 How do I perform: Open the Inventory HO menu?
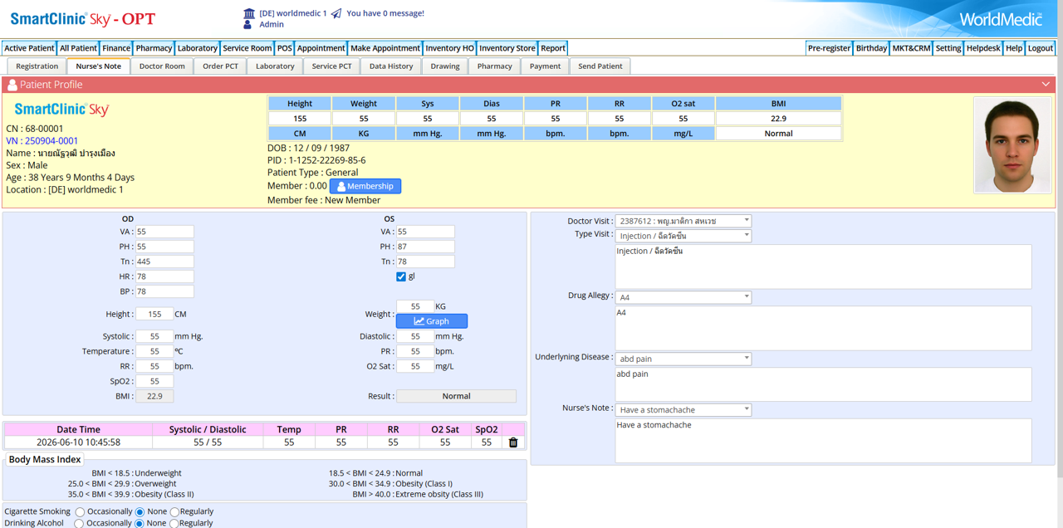(449, 48)
